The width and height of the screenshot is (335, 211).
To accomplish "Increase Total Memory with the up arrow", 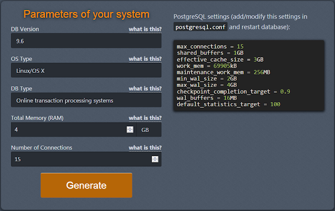I will tap(130, 128).
